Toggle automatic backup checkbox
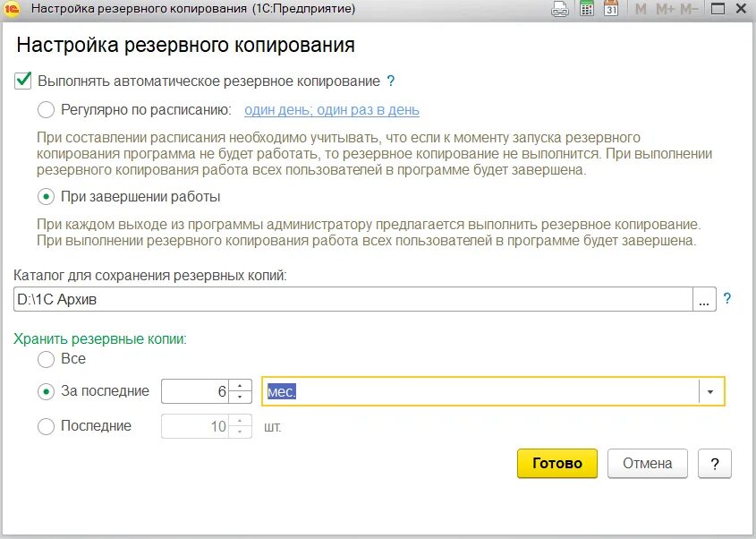This screenshot has height=539, width=756. click(x=22, y=81)
